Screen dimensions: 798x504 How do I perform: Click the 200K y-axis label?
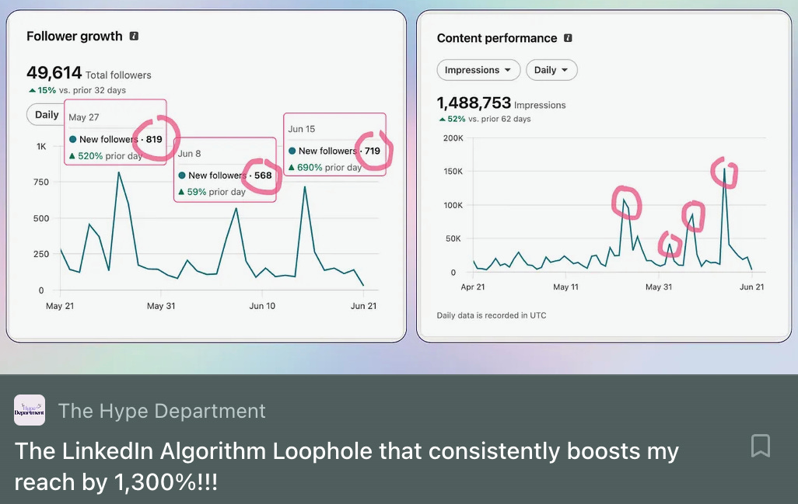(x=453, y=138)
